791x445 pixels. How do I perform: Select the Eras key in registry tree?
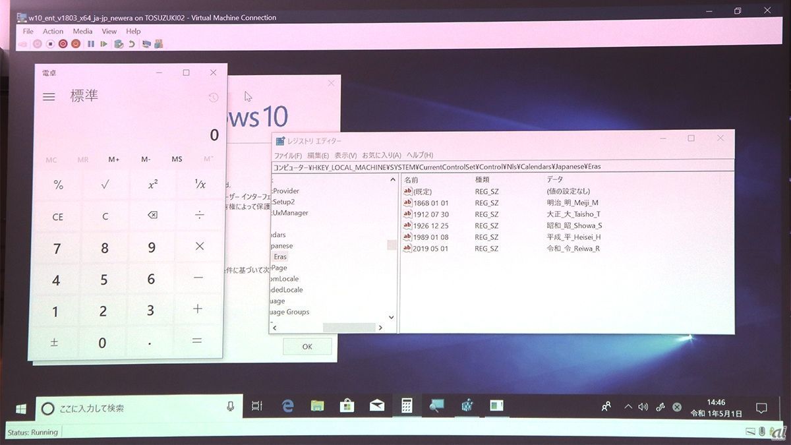click(280, 256)
